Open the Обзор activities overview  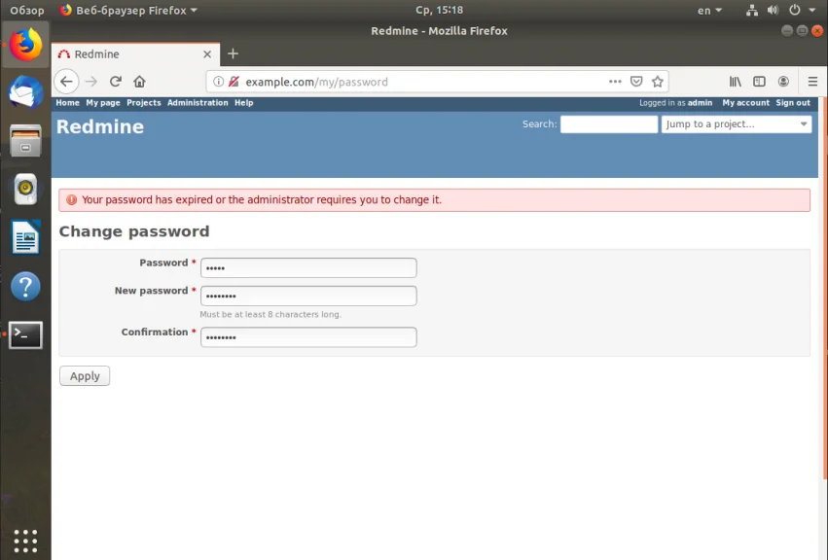point(27,10)
